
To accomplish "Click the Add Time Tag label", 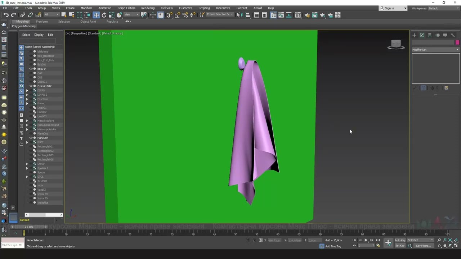I will pos(333,246).
